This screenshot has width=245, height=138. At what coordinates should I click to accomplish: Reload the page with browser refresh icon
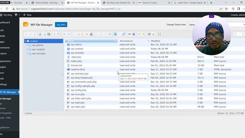[x=7, y=9]
